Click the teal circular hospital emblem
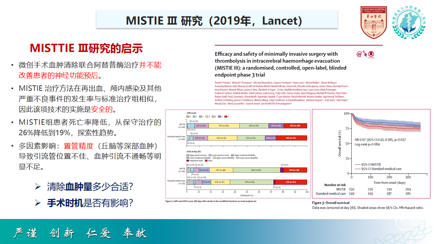This screenshot has width=434, height=244. tap(409, 22)
